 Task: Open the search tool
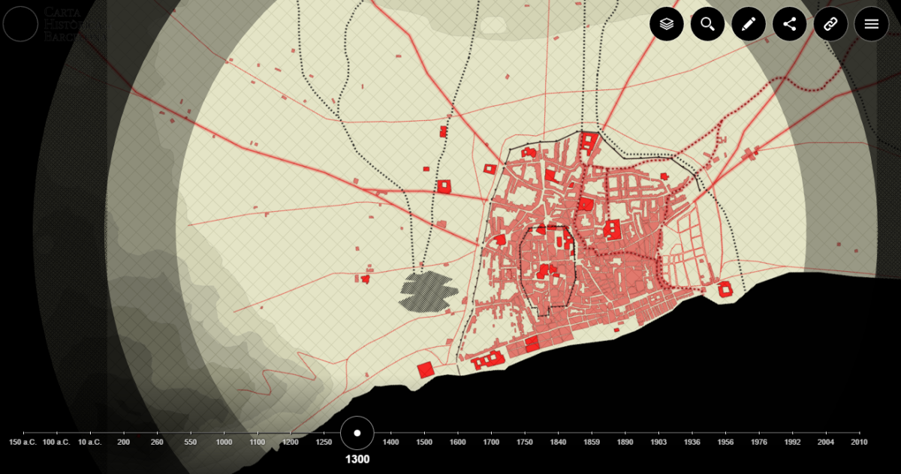click(707, 24)
